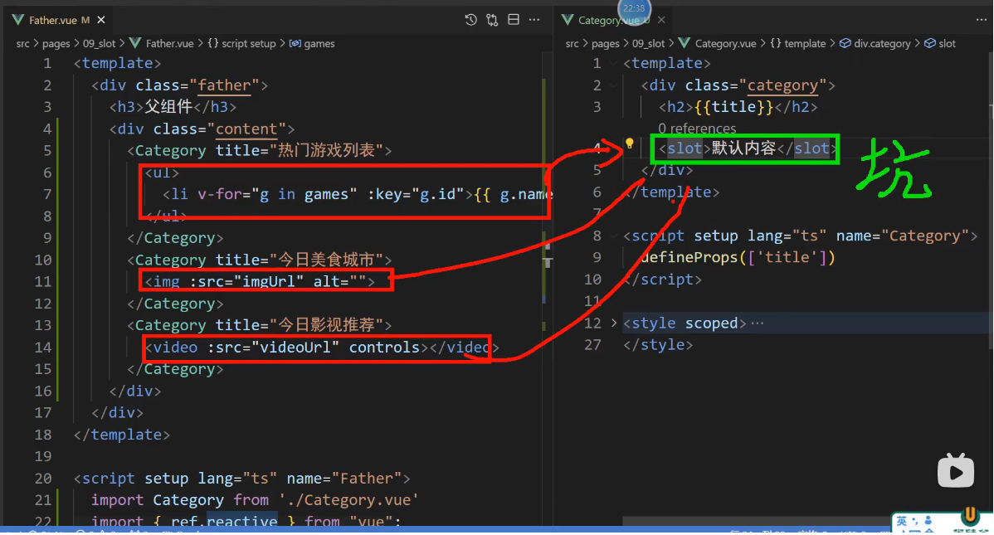This screenshot has width=994, height=535.
Task: Click the Category.vue vertical scrollbar
Action: 990,200
